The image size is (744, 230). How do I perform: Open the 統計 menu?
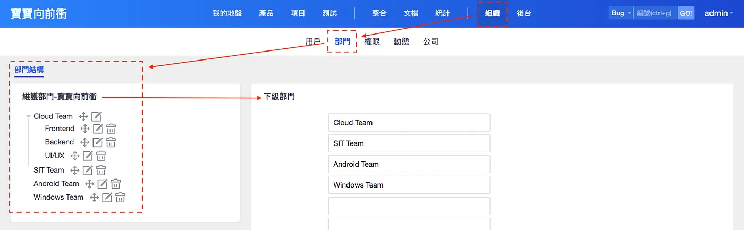[442, 13]
